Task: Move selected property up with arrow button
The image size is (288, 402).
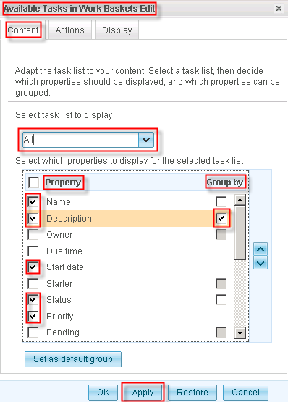Action: pos(261,248)
